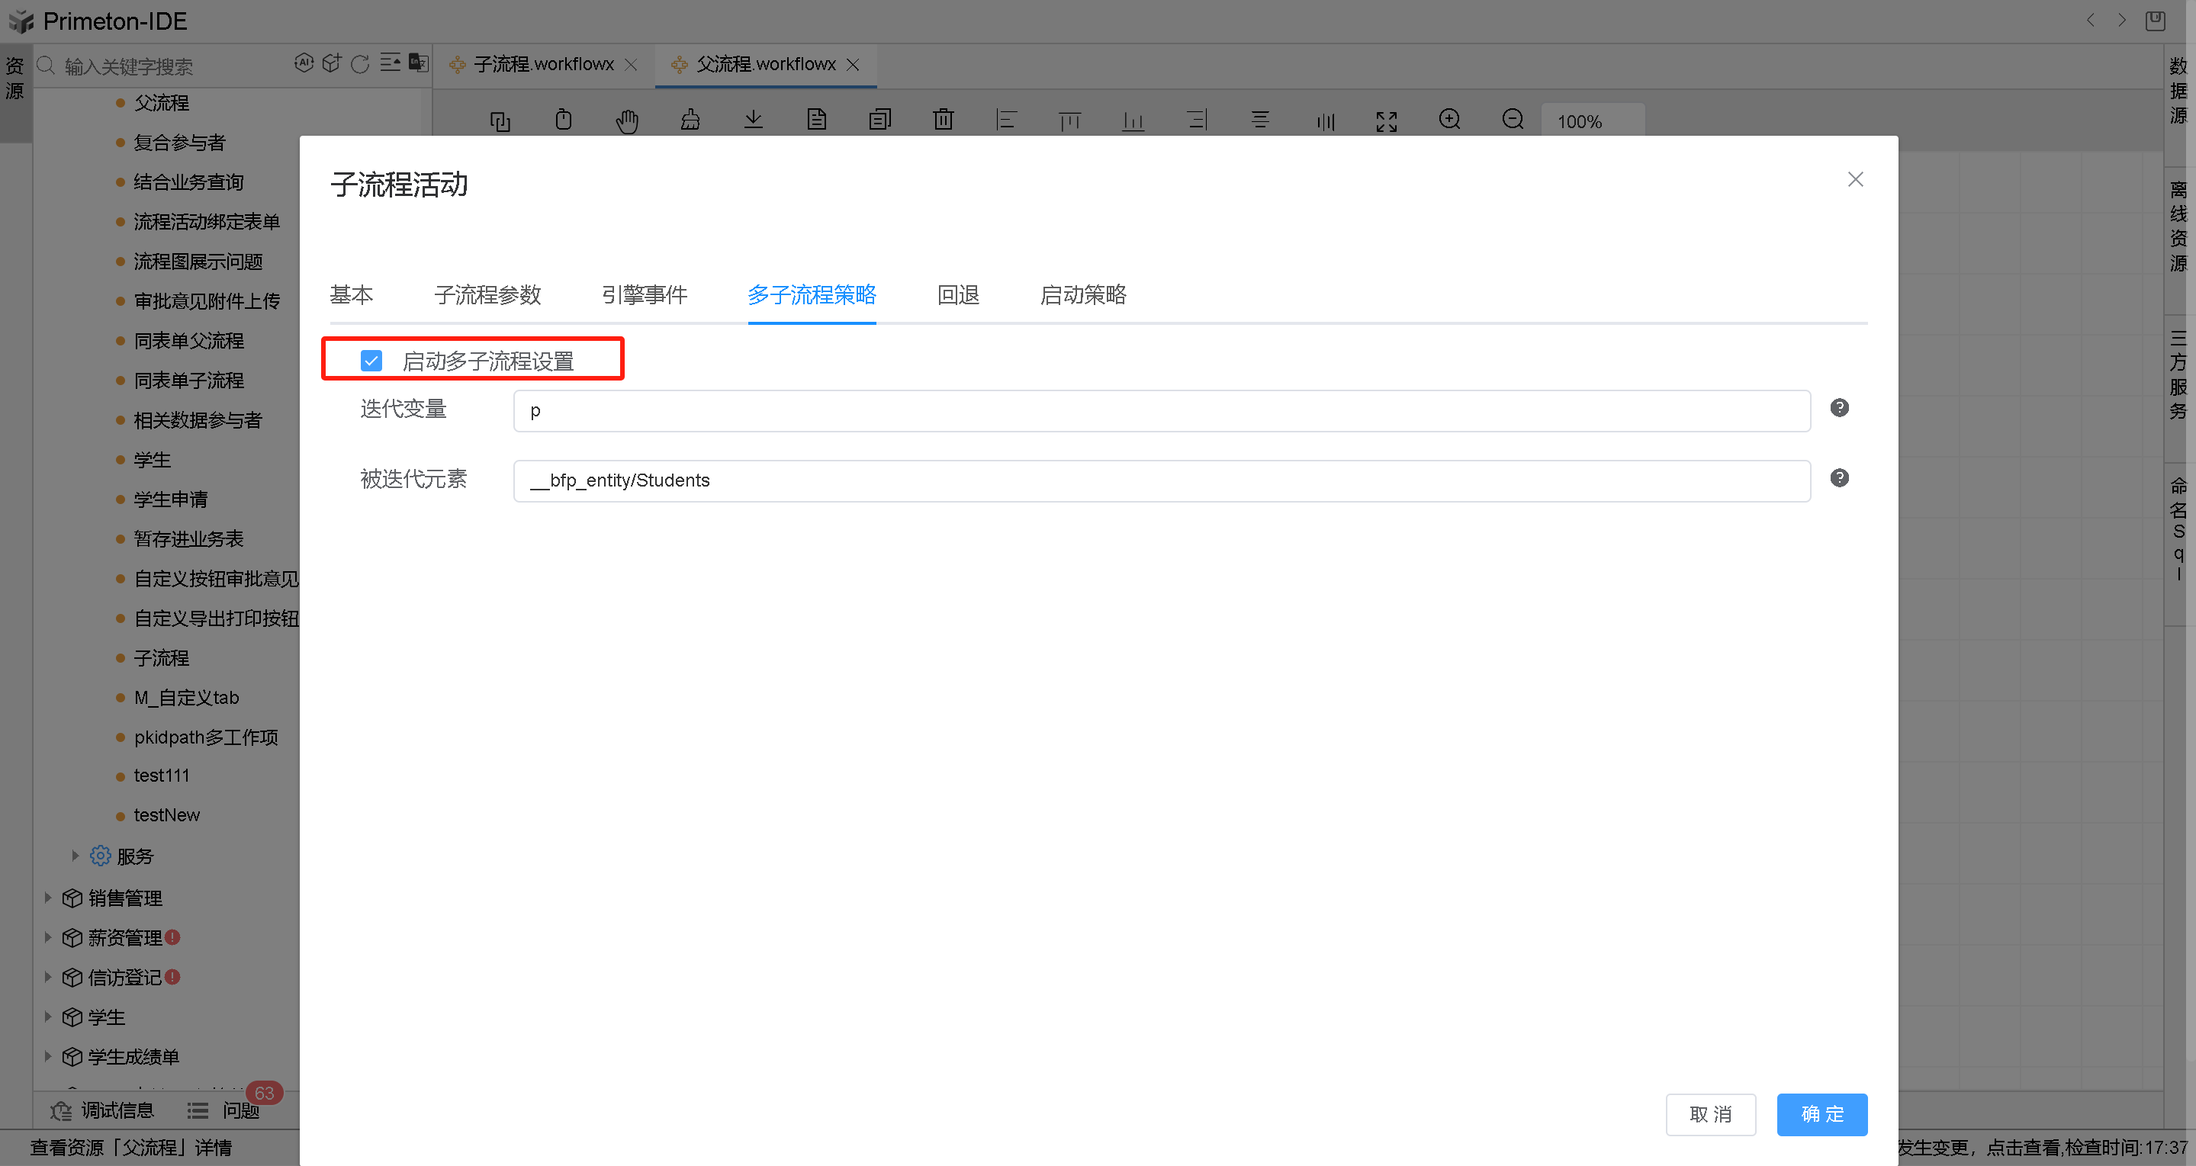The width and height of the screenshot is (2196, 1166).
Task: Close the 子流程活动 dialog with X
Action: point(1855,180)
